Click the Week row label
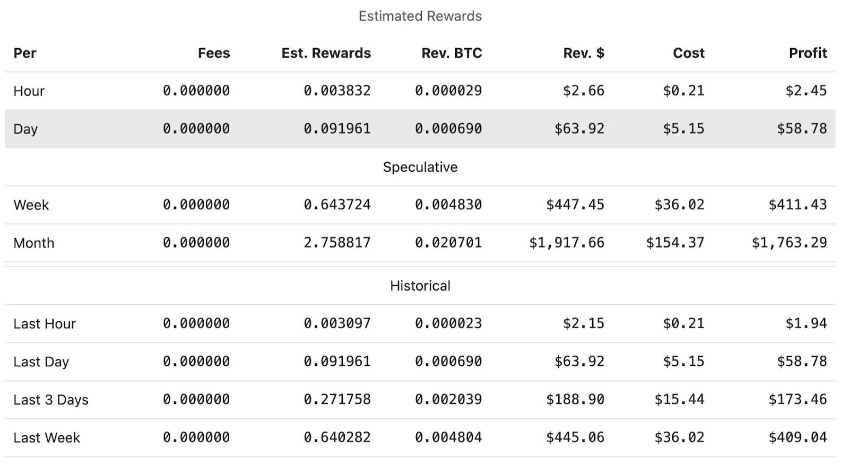Viewport: 849px width, 466px height. [x=31, y=205]
